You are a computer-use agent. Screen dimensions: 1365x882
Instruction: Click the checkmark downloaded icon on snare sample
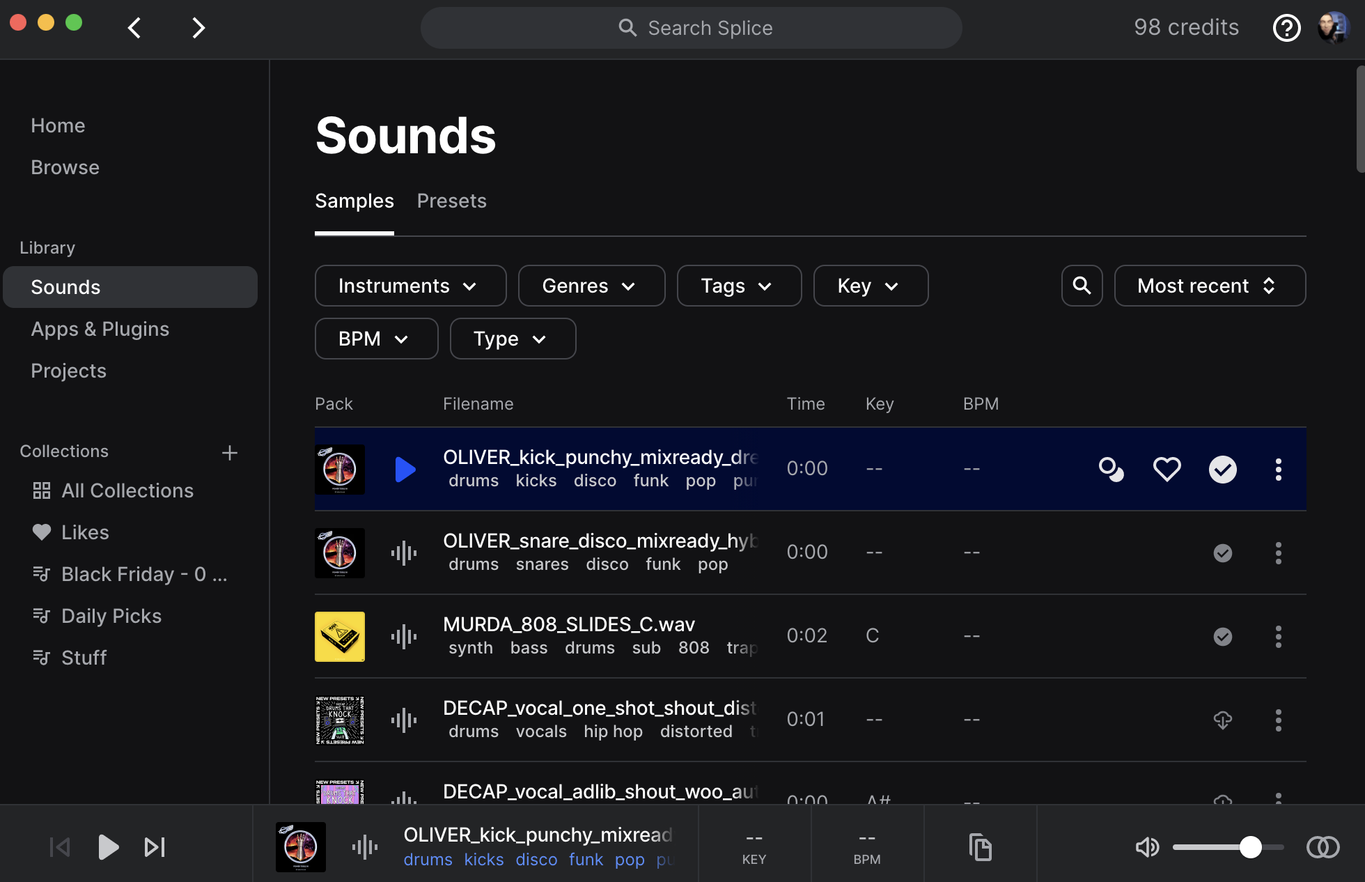click(x=1222, y=552)
